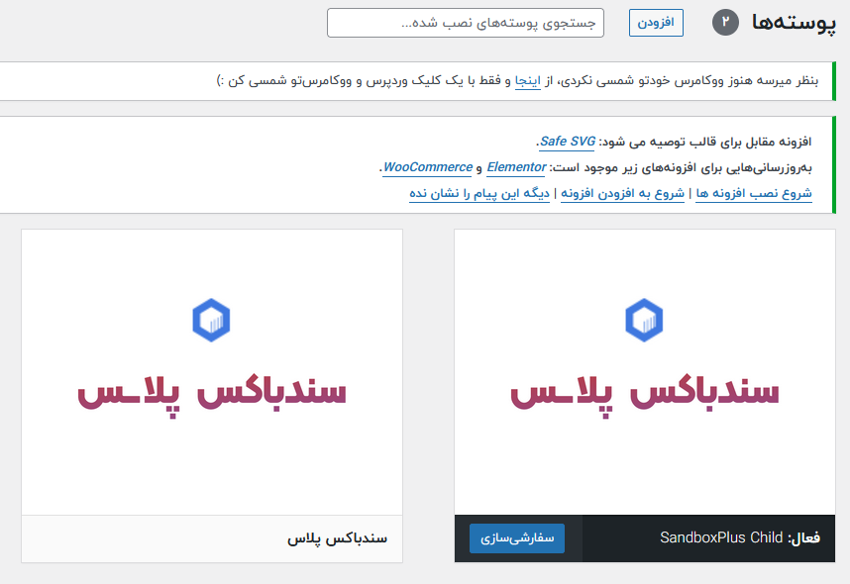The width and height of the screenshot is (850, 584).
Task: Open the inactive سندباکس پلاس theme thumbnail
Action: tap(212, 372)
